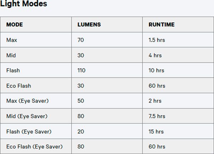
Task: Click the 70 lumens value
Action: [81, 40]
